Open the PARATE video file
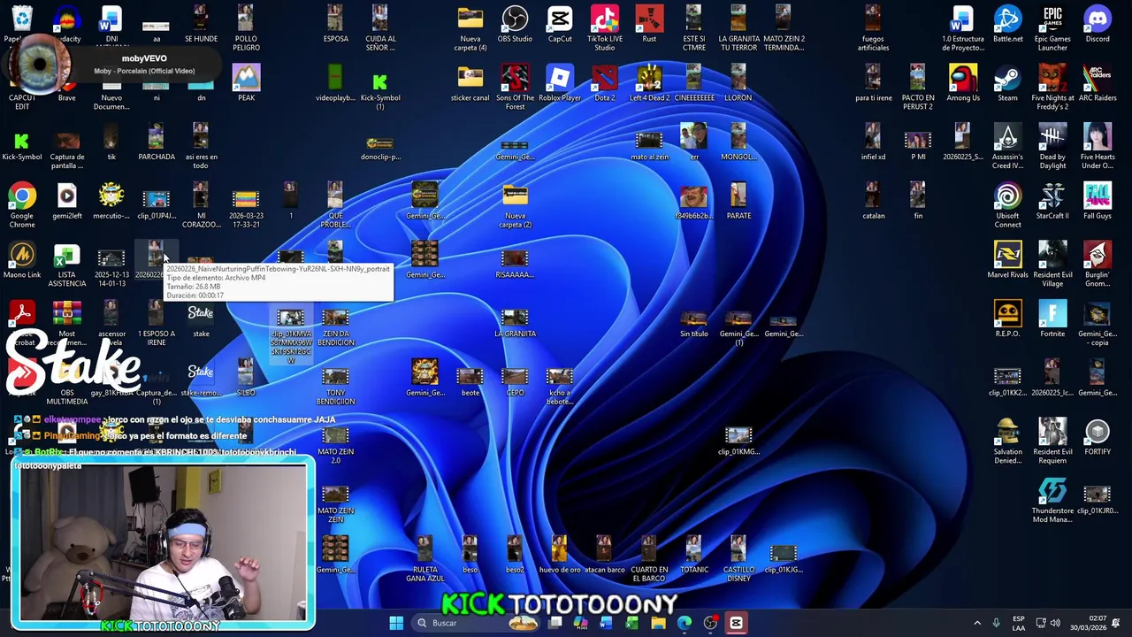Image resolution: width=1132 pixels, height=637 pixels. 738,202
